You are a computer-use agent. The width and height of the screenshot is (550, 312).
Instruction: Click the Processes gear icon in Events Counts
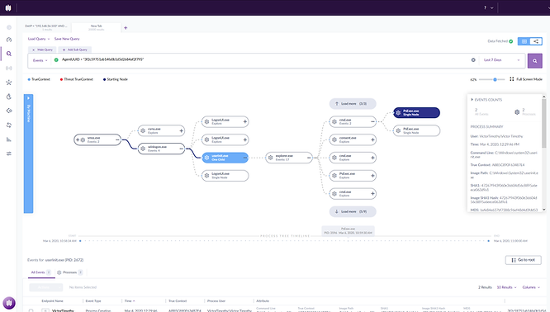point(517,111)
